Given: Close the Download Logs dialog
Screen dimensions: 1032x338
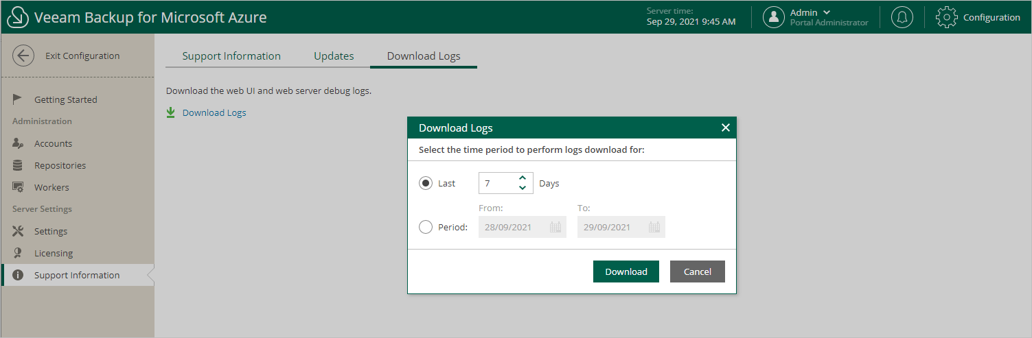Looking at the screenshot, I should coord(725,128).
